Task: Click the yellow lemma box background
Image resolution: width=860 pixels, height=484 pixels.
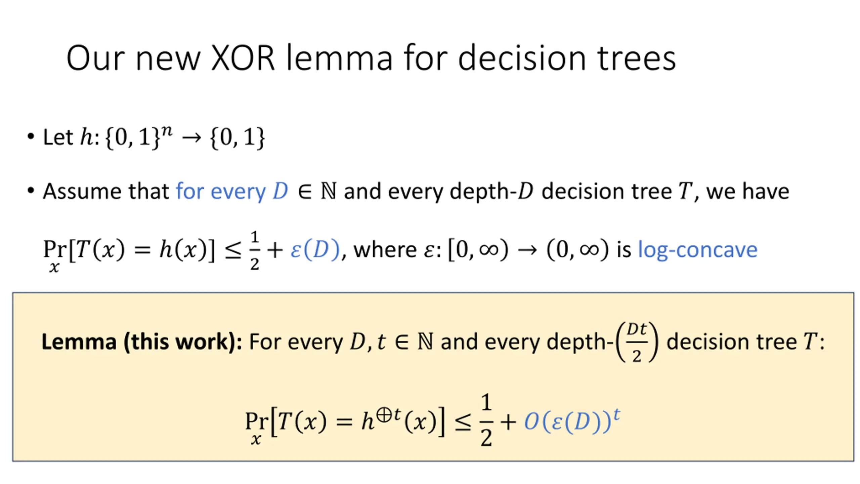Action: pyautogui.click(x=433, y=377)
